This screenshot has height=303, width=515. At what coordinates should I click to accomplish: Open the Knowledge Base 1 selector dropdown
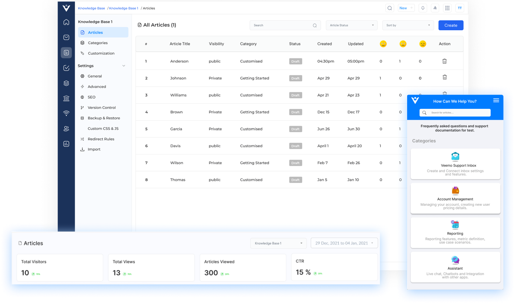278,243
